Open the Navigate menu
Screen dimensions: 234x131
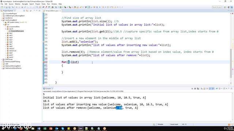[x=25, y=4]
